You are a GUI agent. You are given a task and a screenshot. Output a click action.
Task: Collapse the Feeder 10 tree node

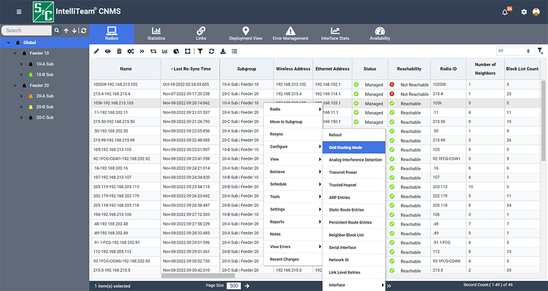15,53
